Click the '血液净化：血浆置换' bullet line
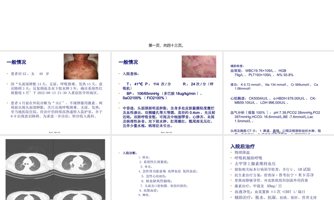 [270, 192]
